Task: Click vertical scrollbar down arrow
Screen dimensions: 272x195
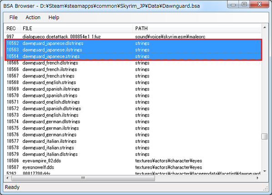Action: pyautogui.click(x=265, y=171)
